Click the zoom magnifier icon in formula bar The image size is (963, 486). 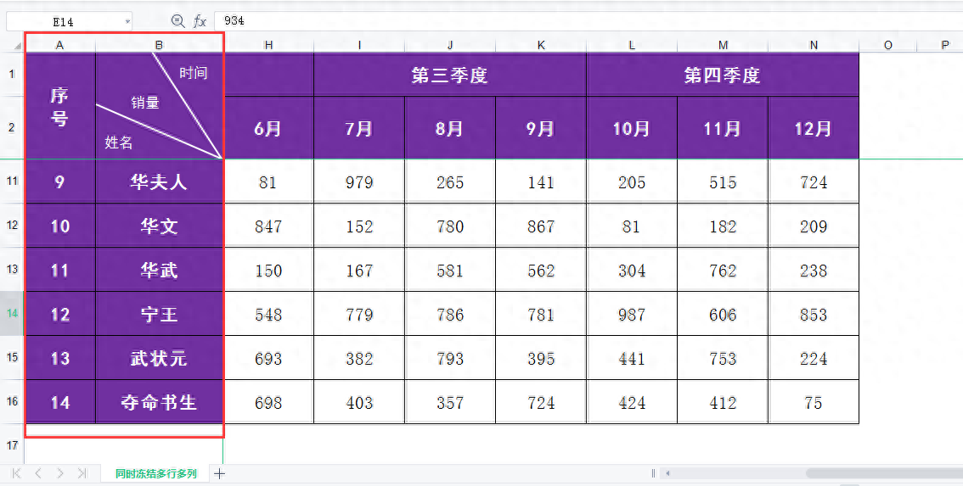177,21
